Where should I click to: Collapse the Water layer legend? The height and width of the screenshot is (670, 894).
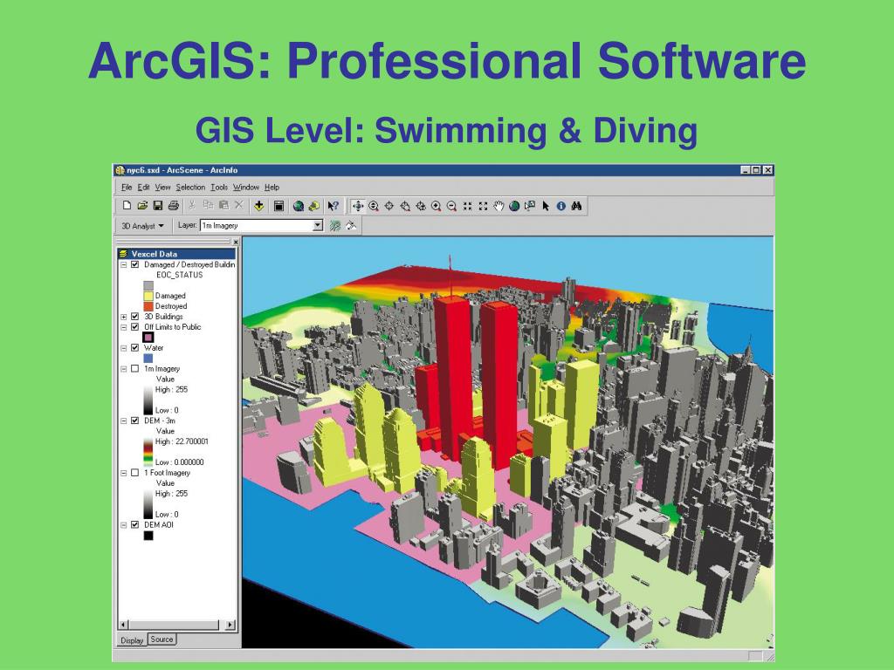(x=124, y=348)
